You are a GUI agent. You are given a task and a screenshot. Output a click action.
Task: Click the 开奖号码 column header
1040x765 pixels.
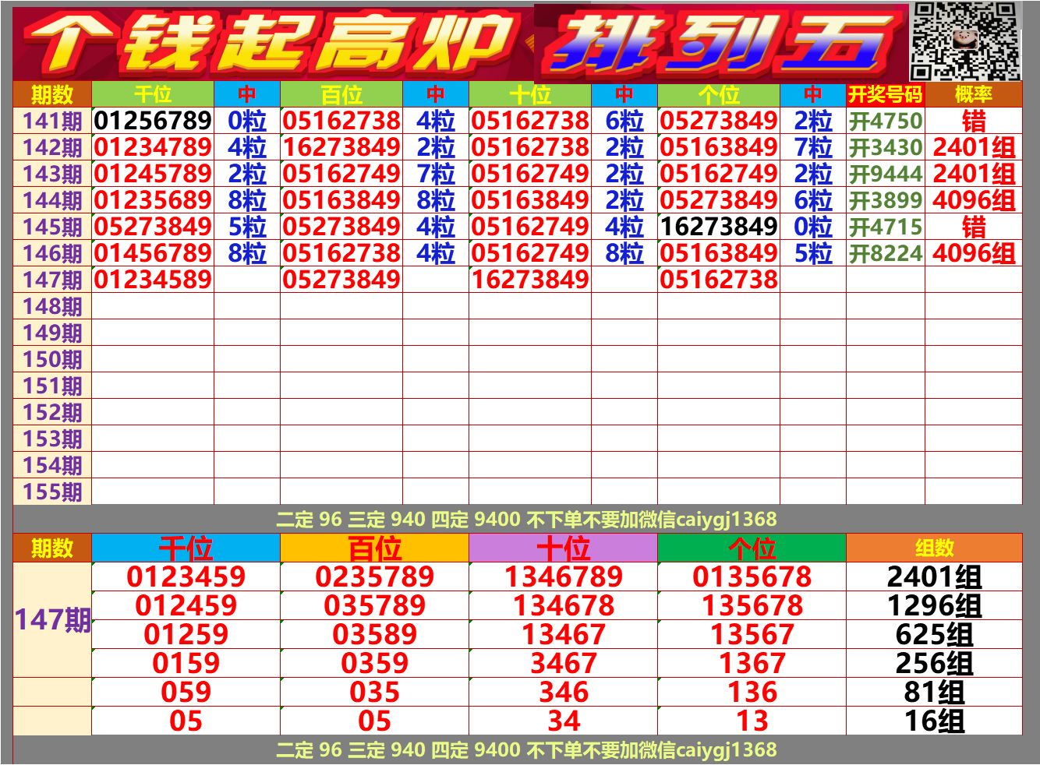coord(886,94)
